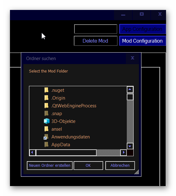Click the .Origin folder icon

tap(46, 98)
